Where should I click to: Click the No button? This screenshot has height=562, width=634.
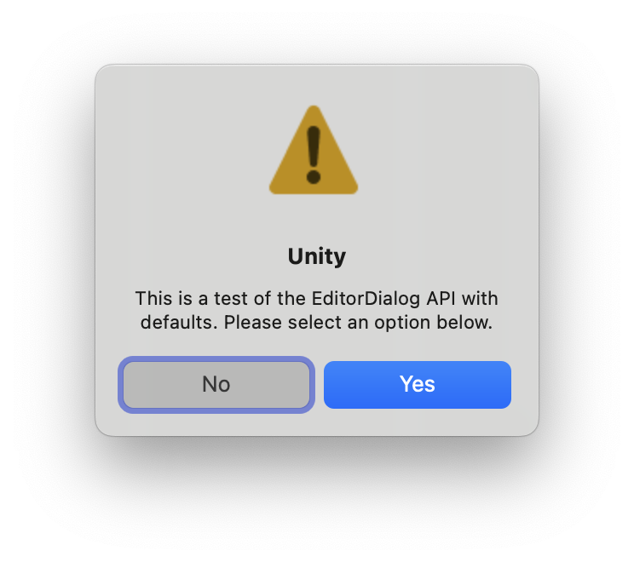click(x=216, y=385)
